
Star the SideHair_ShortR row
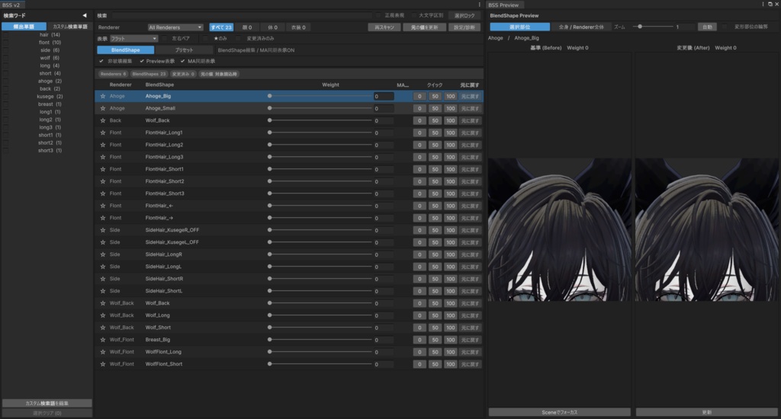coord(103,279)
